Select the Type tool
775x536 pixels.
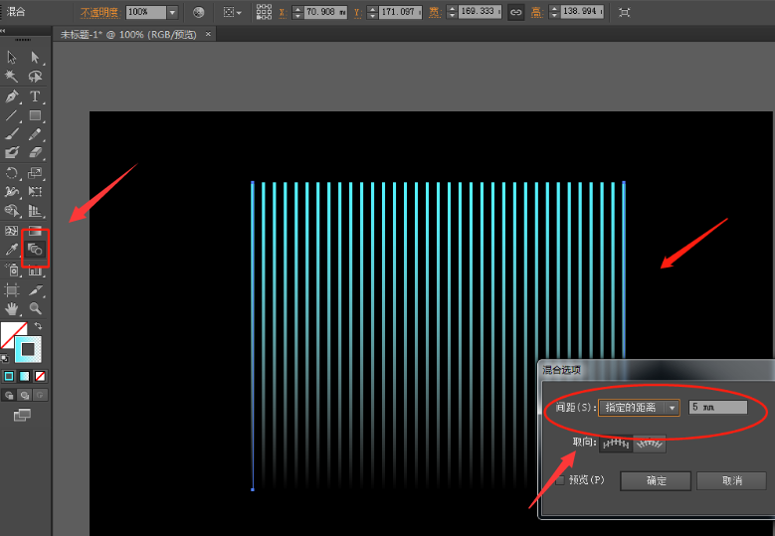(x=35, y=96)
